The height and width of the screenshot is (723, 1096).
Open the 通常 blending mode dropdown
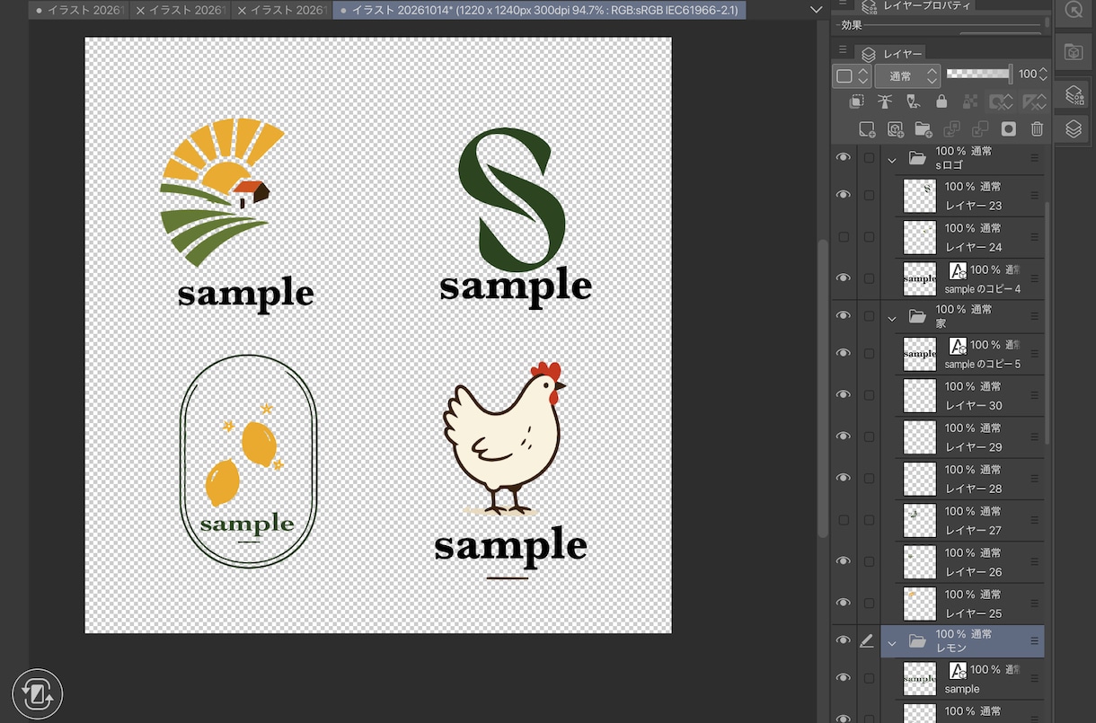coord(907,75)
